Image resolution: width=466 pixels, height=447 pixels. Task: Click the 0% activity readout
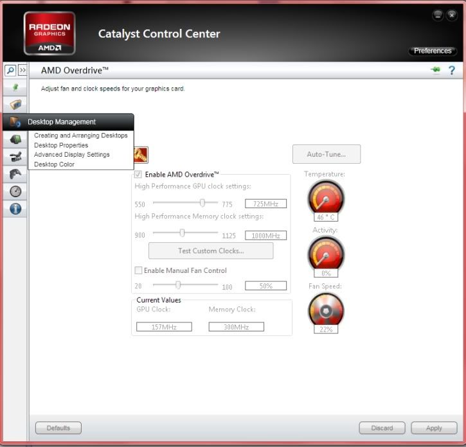tap(326, 273)
